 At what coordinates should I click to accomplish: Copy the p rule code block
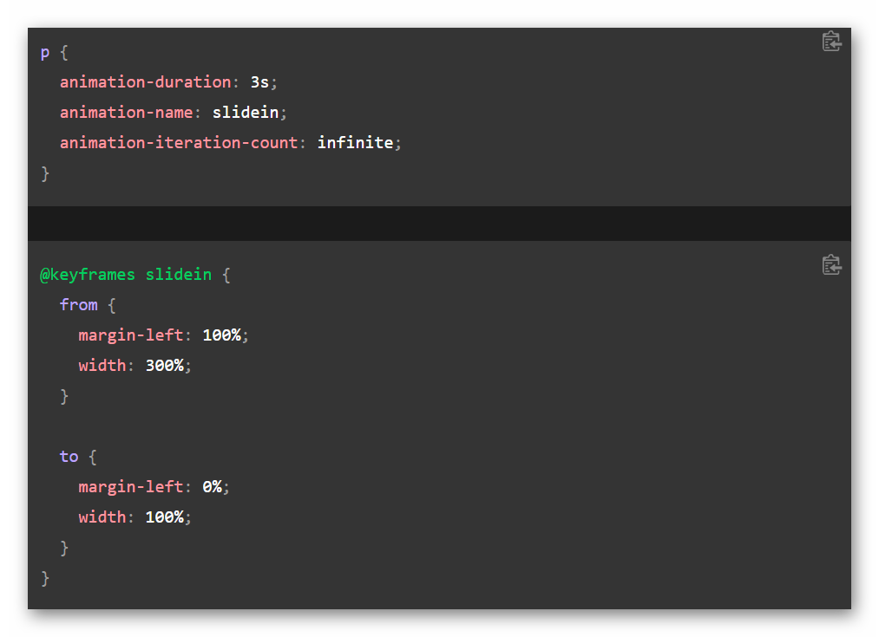pos(831,42)
